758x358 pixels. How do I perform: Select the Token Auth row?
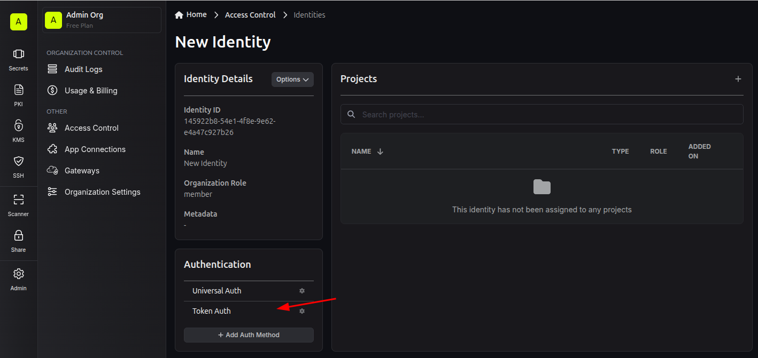(x=249, y=311)
